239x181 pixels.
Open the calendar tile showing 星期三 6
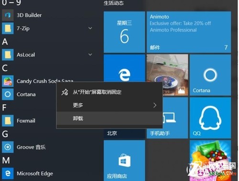point(124,32)
